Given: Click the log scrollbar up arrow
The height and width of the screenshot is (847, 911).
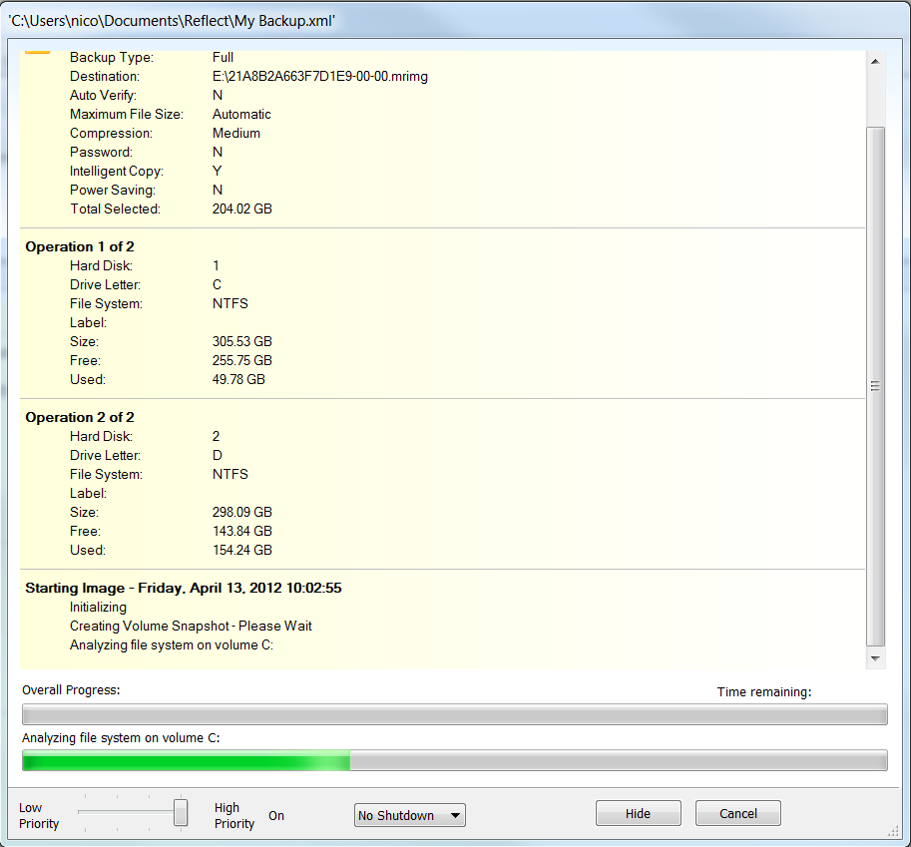Looking at the screenshot, I should pyautogui.click(x=875, y=62).
